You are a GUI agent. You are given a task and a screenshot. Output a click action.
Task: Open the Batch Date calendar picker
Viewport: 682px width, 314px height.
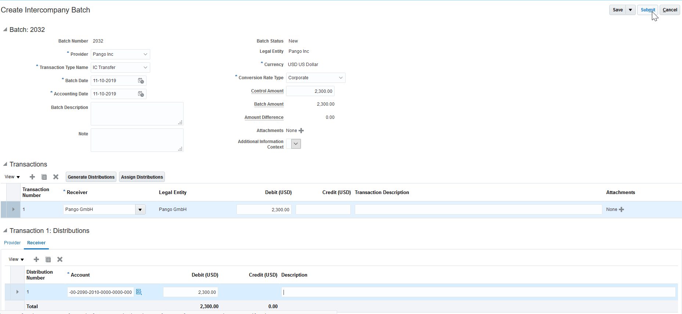(141, 81)
